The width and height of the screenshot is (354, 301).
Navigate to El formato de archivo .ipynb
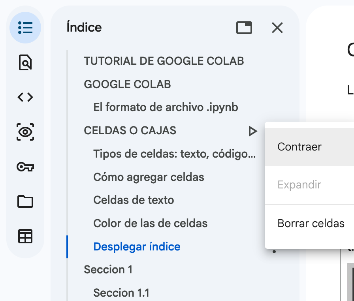(x=166, y=107)
